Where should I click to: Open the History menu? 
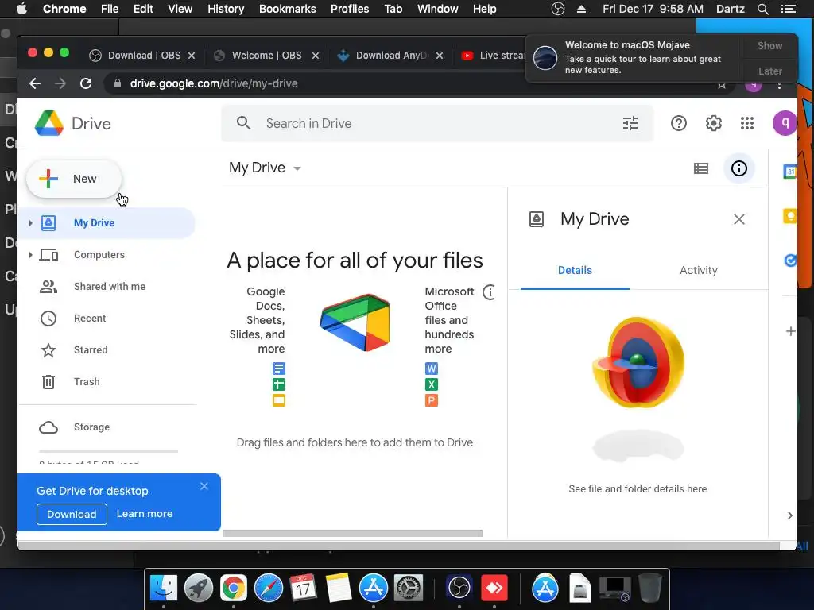click(x=226, y=9)
